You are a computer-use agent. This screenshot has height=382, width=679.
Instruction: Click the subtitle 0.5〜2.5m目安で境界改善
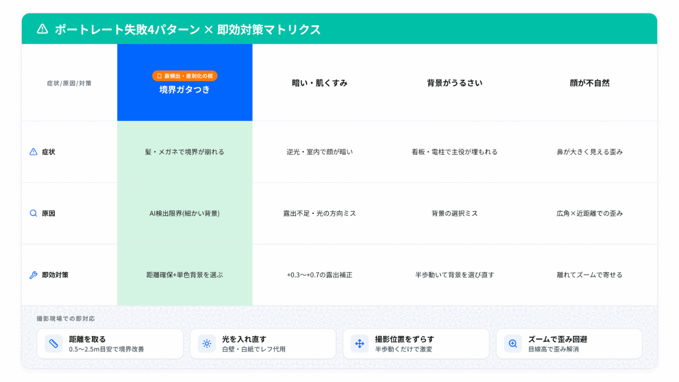click(x=106, y=349)
